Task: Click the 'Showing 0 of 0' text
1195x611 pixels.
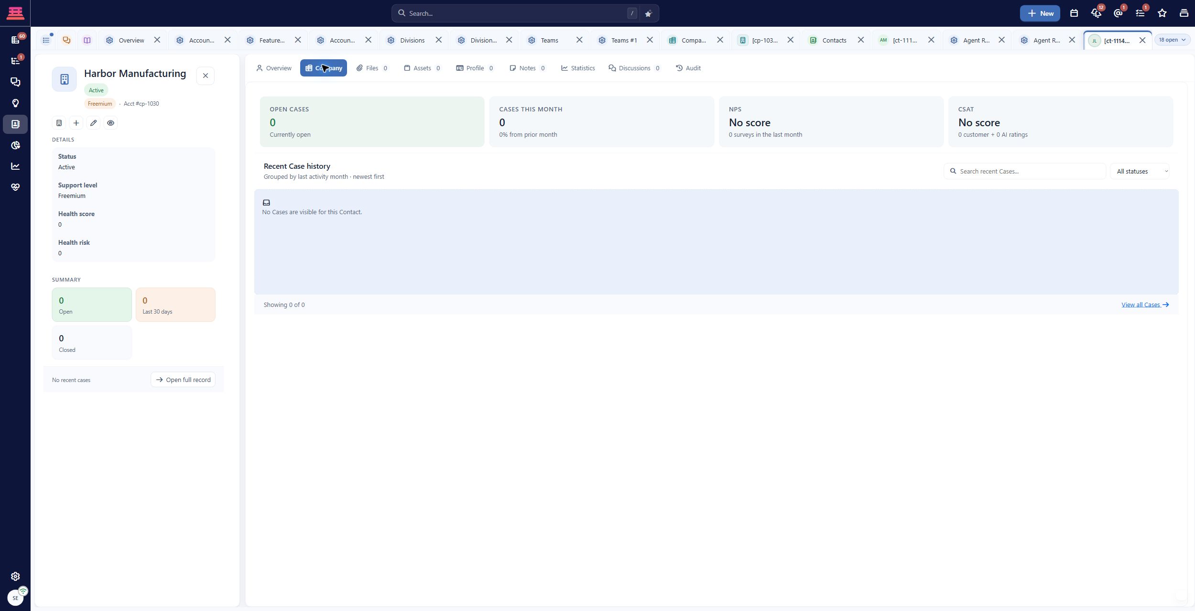Action: coord(284,305)
